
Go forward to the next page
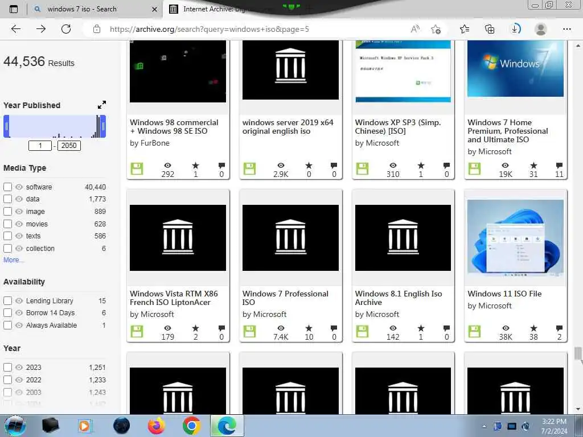41,29
